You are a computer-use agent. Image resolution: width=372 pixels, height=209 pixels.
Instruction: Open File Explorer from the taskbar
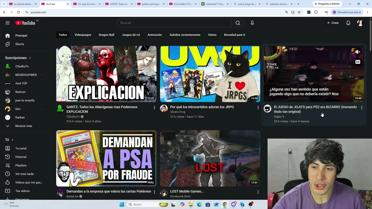coord(191,204)
